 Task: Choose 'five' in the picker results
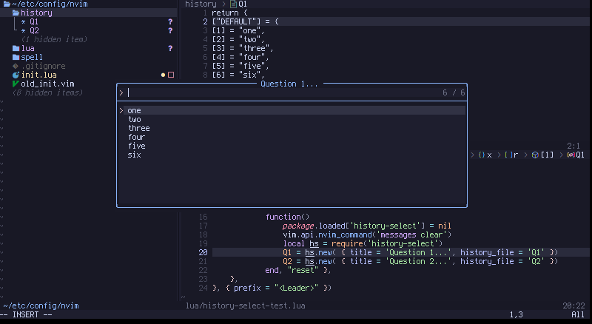[x=137, y=146]
